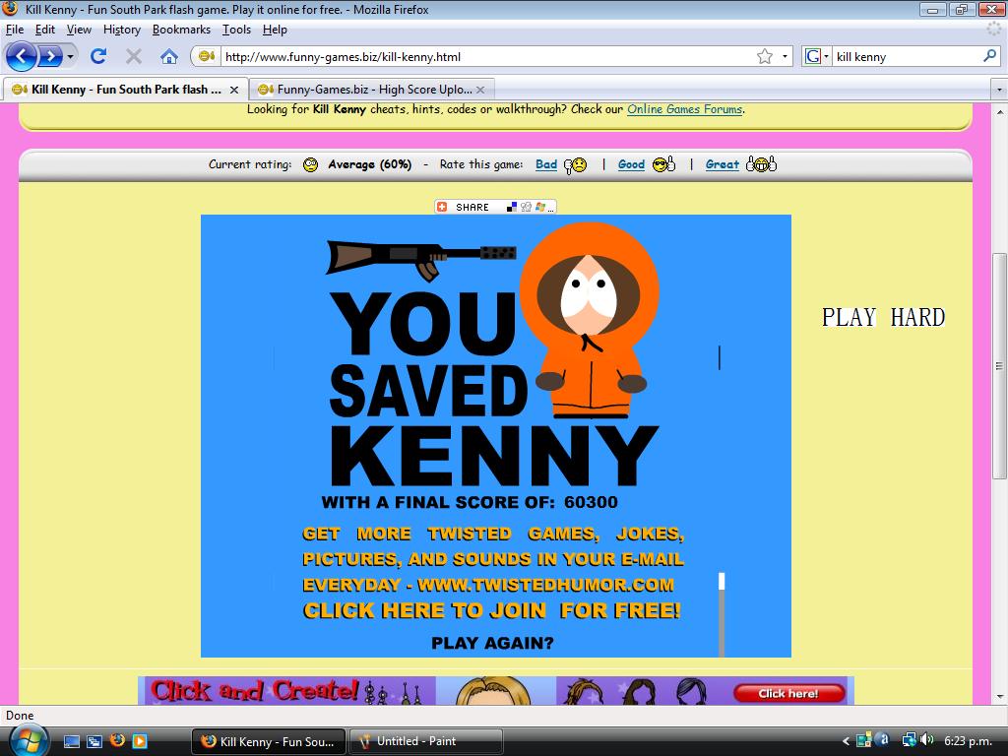The width and height of the screenshot is (1008, 756).
Task: Click the page vertical scrollbar thumb
Action: [999, 366]
